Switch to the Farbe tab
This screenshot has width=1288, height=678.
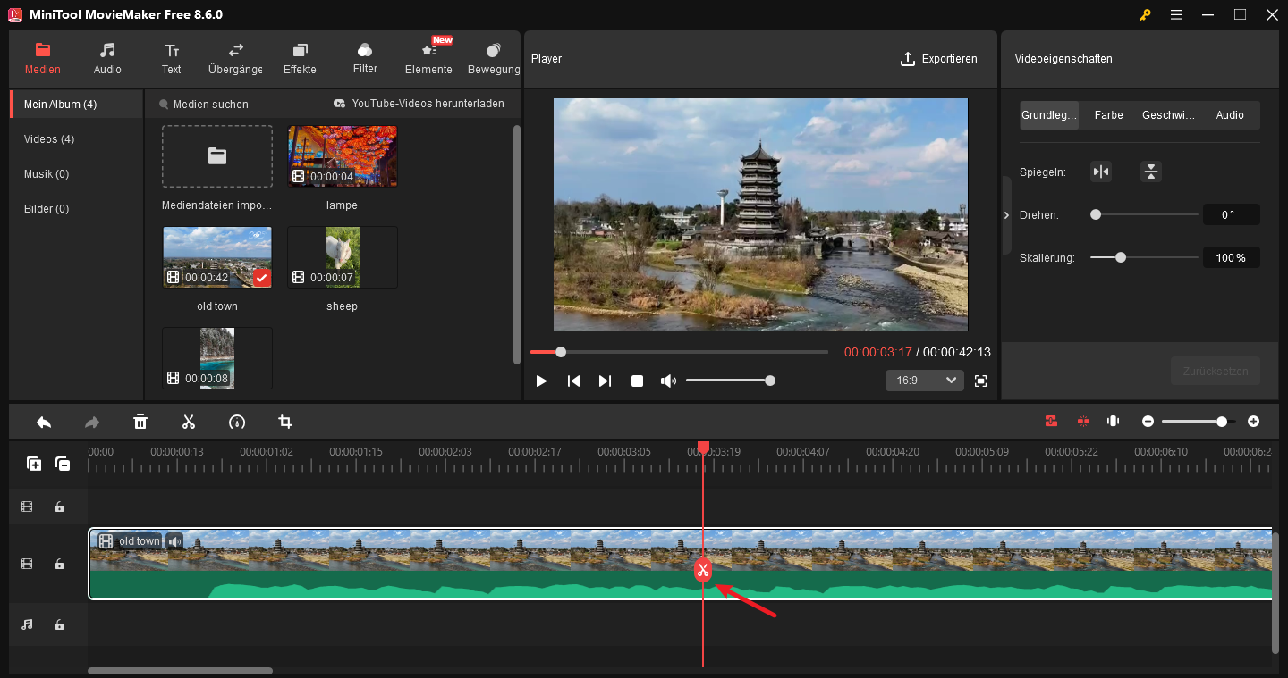click(x=1108, y=114)
